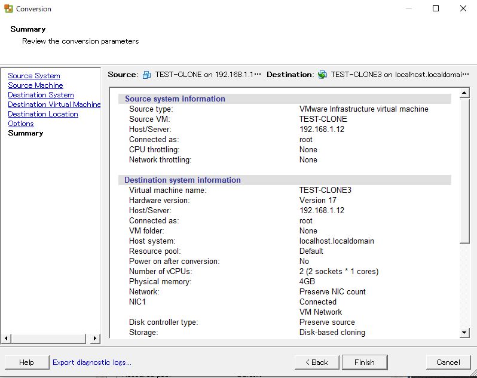
Task: Click Hardware version value Version 17
Action: click(318, 200)
